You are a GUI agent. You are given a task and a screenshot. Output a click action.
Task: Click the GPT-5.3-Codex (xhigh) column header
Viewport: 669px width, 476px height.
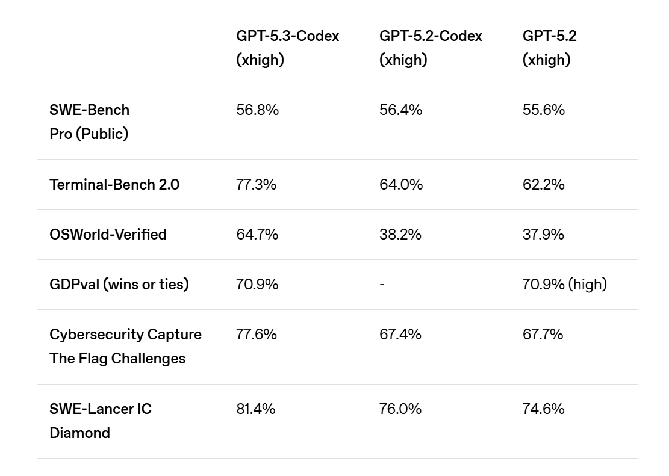pos(288,48)
